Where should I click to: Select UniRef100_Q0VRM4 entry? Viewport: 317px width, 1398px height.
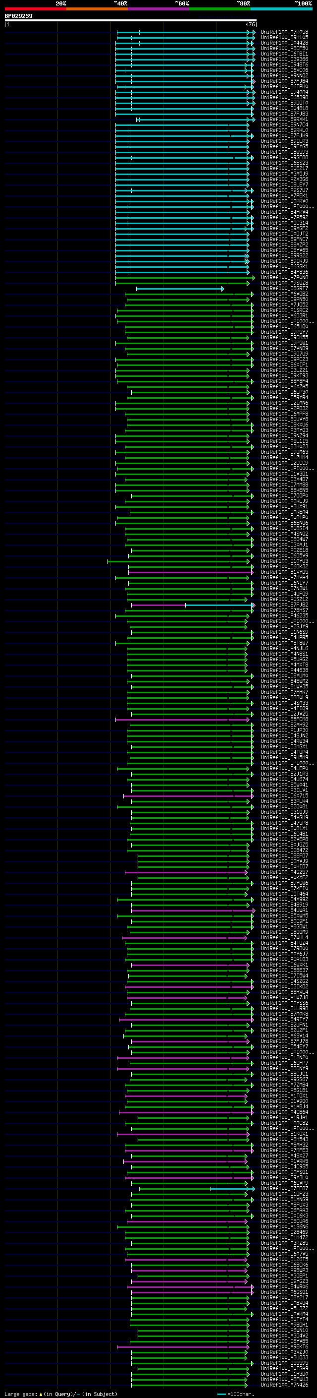(x=284, y=1314)
